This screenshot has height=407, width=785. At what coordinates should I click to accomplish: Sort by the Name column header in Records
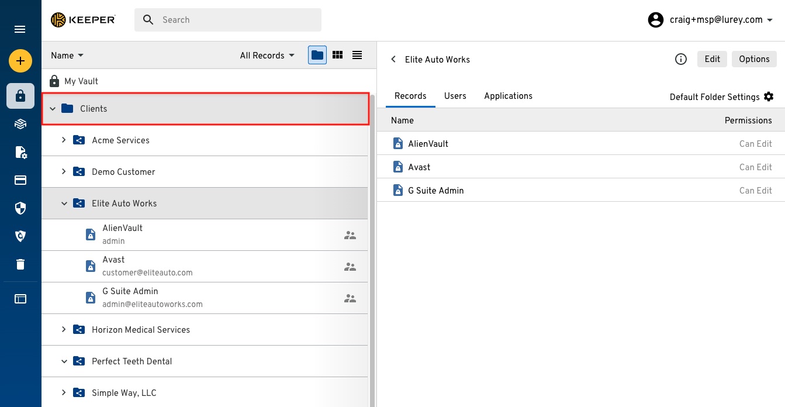402,120
